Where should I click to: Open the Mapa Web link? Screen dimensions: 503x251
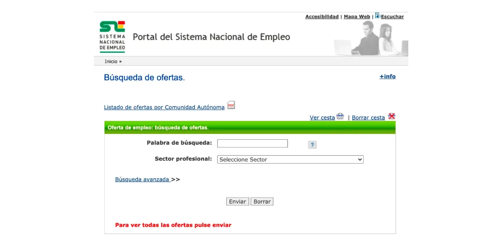pyautogui.click(x=357, y=17)
